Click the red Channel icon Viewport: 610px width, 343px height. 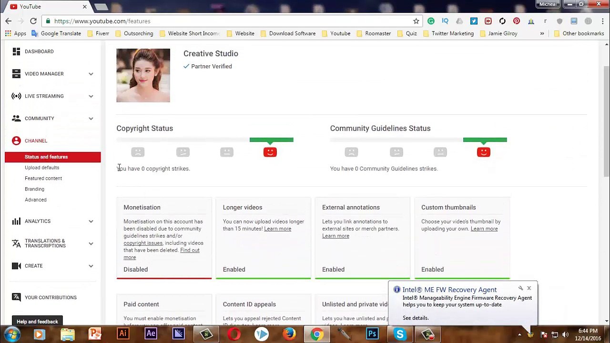click(x=16, y=141)
